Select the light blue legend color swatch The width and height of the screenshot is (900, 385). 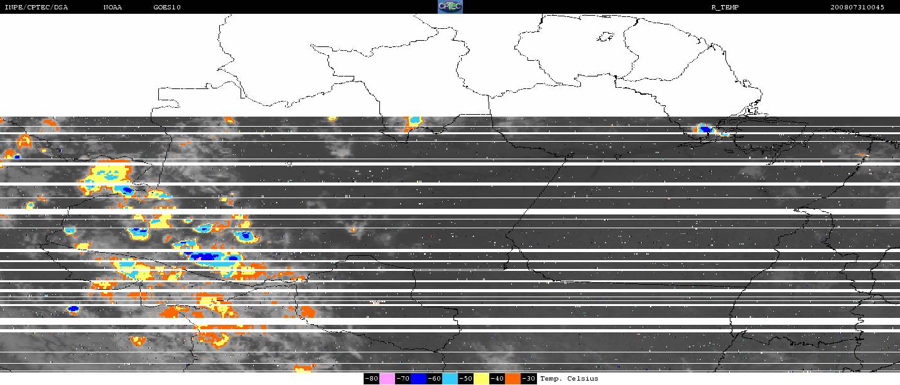click(450, 379)
